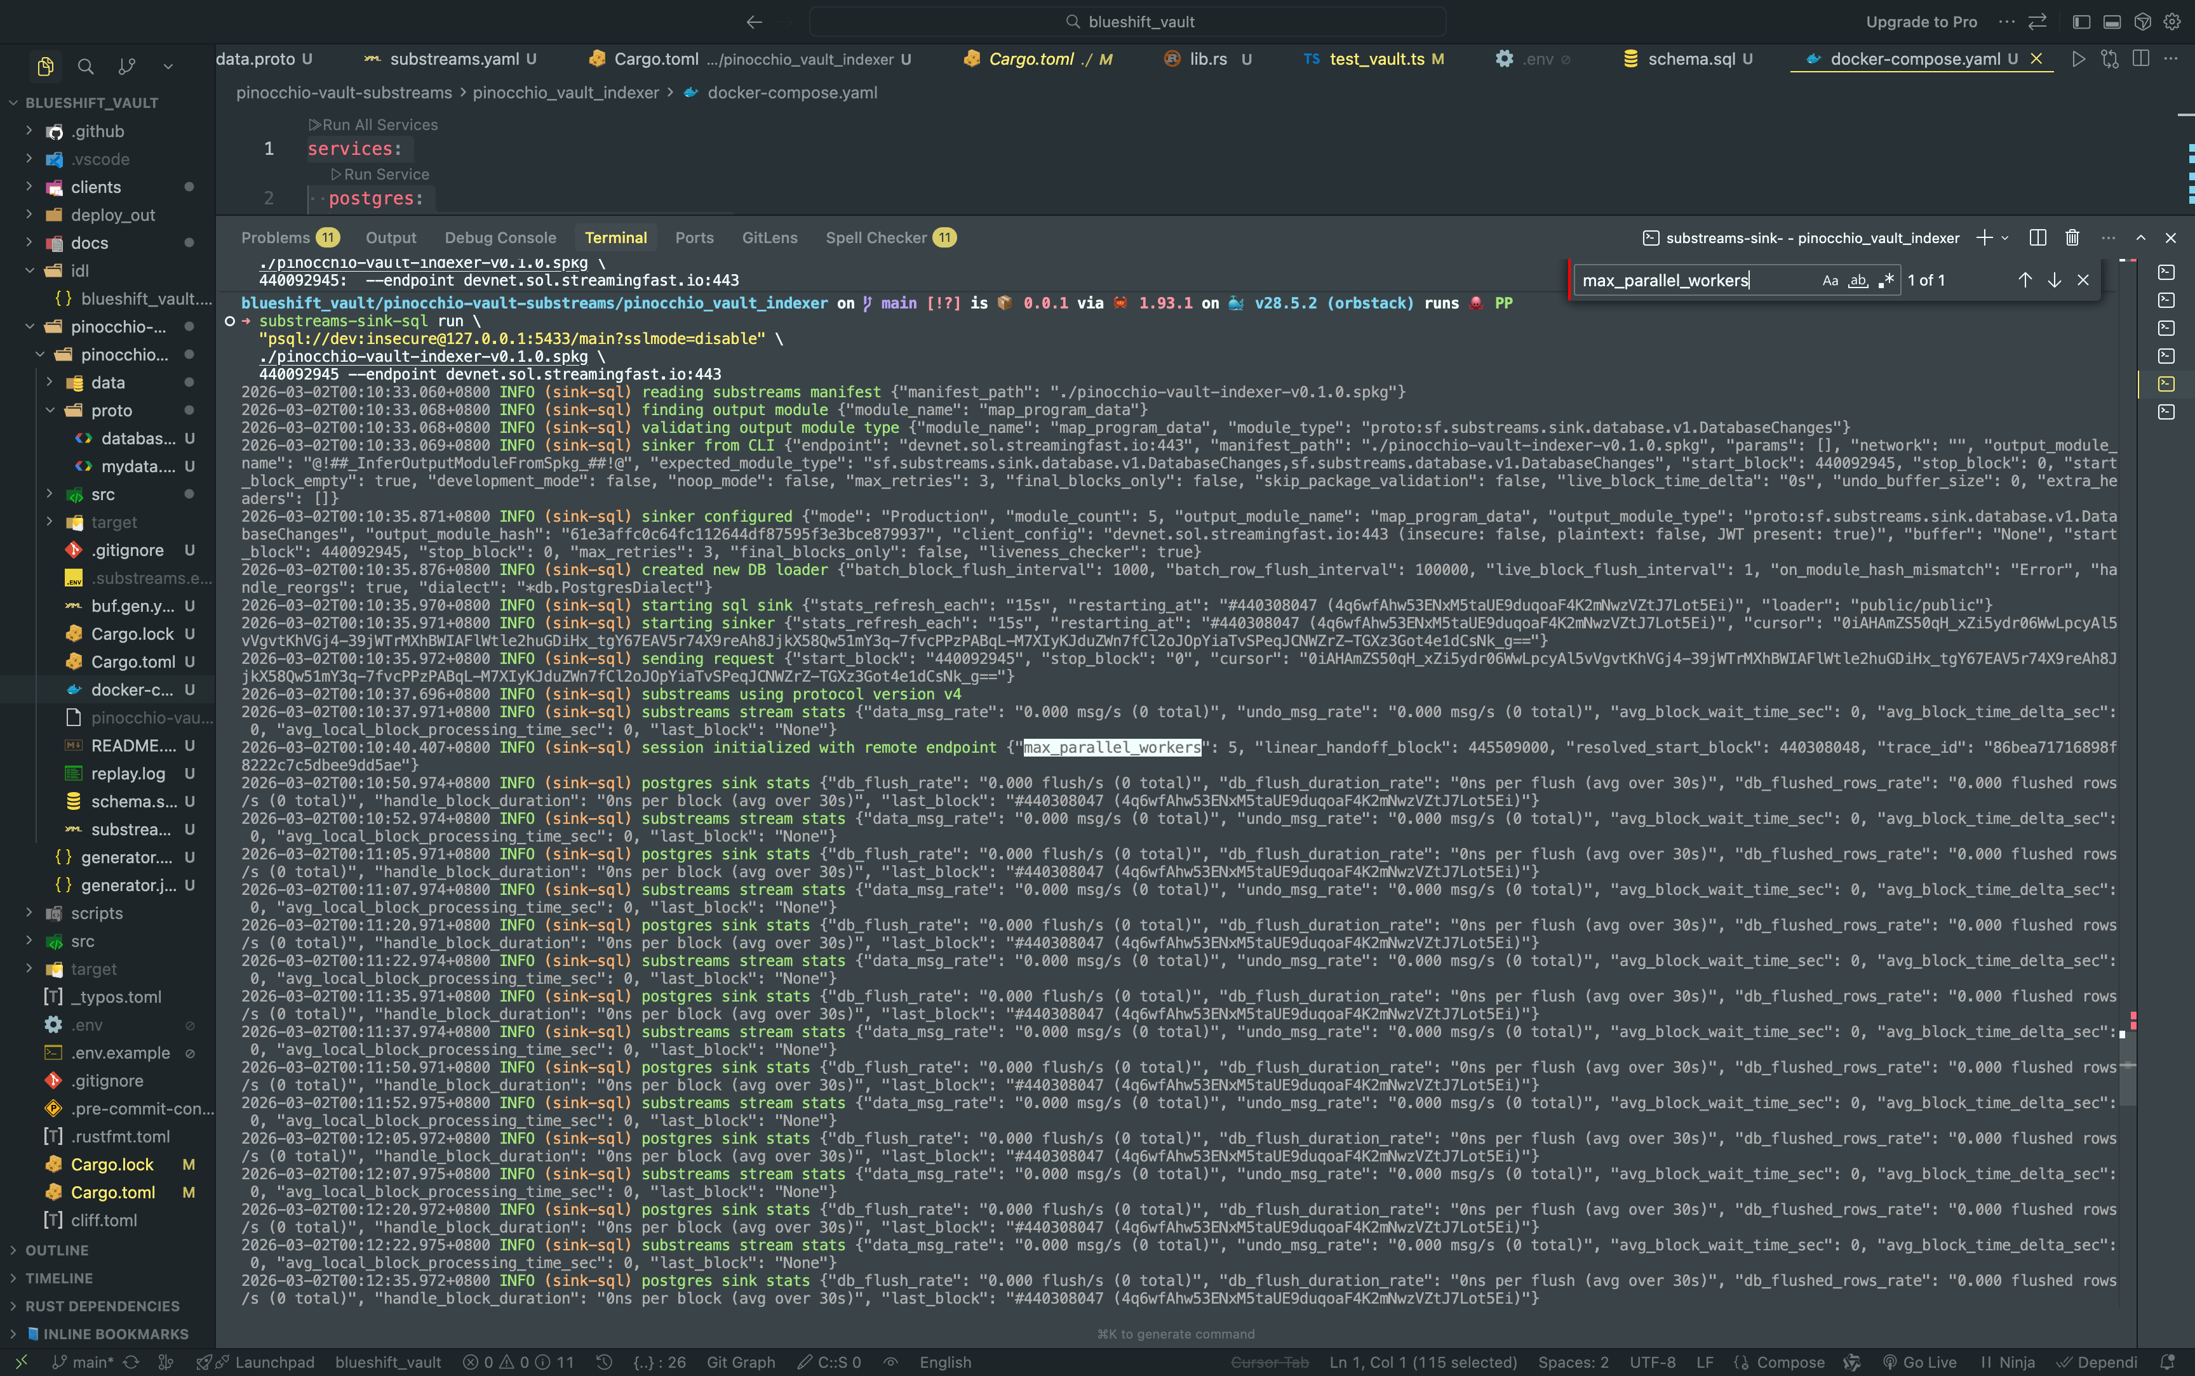
Task: Open the schema.sql editor tab
Action: point(1691,59)
